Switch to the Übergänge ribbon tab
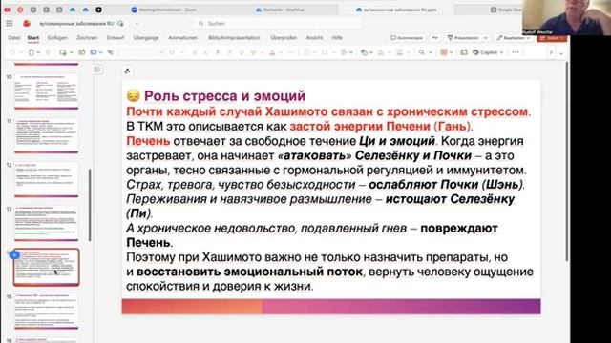Viewport: 611px width, 343px height. point(146,38)
